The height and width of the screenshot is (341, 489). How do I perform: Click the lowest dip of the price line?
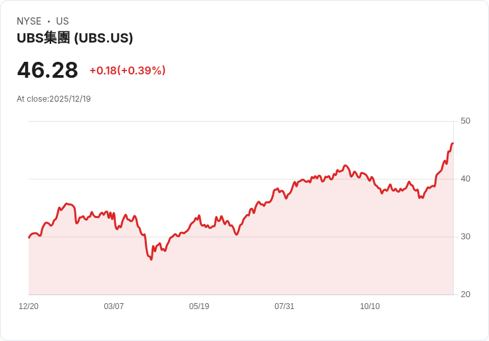coord(151,259)
